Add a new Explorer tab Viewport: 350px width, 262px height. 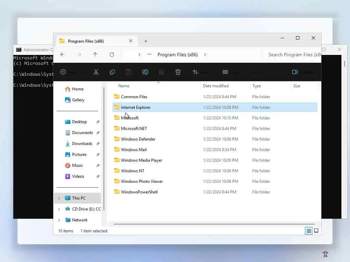(146, 41)
